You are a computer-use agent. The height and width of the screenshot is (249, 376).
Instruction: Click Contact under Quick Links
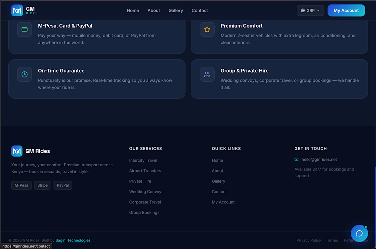point(219,192)
